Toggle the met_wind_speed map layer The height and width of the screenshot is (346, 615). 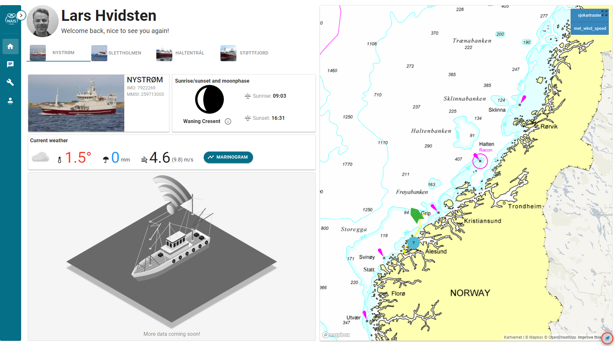coord(590,29)
